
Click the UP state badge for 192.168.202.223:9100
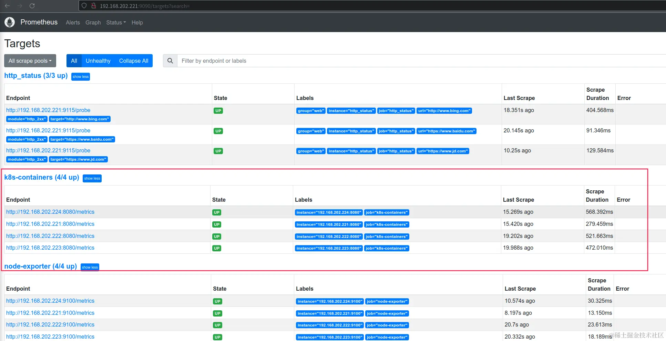pos(217,337)
